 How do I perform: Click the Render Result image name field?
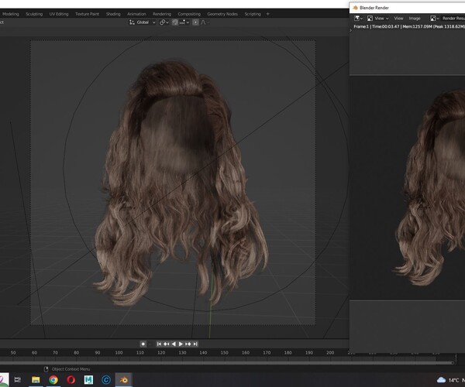pyautogui.click(x=453, y=19)
